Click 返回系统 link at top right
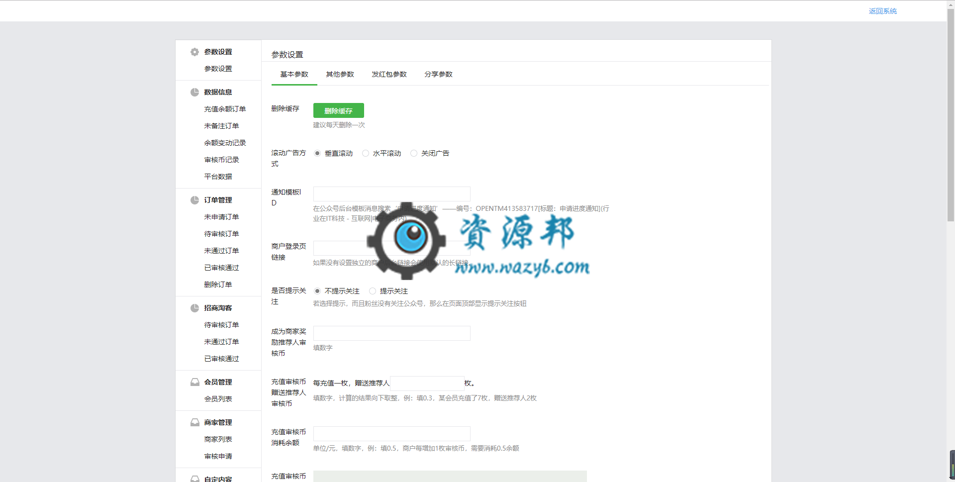 882,11
